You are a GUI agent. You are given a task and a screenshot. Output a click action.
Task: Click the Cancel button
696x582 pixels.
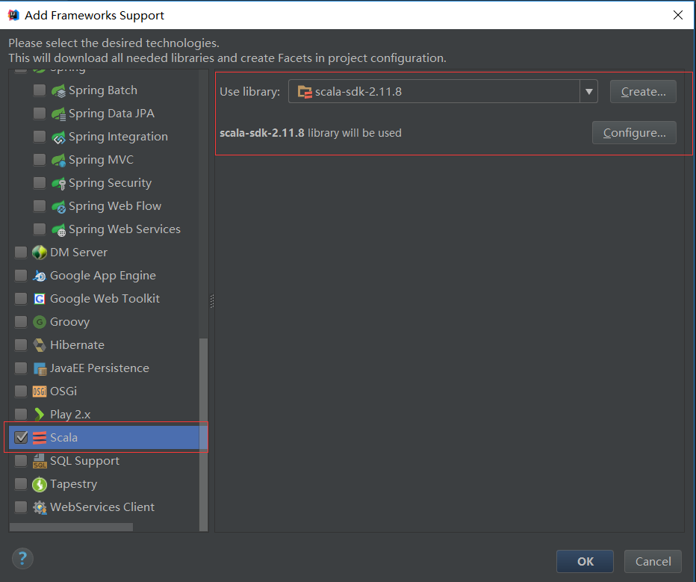[653, 562]
